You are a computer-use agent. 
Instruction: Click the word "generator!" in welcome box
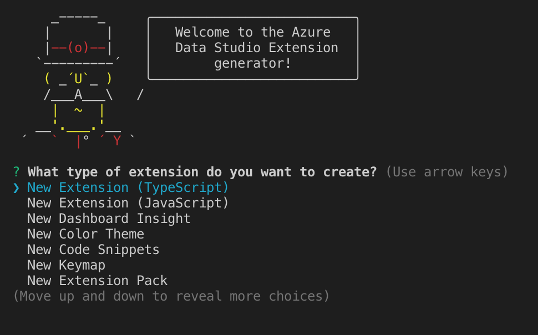[253, 63]
